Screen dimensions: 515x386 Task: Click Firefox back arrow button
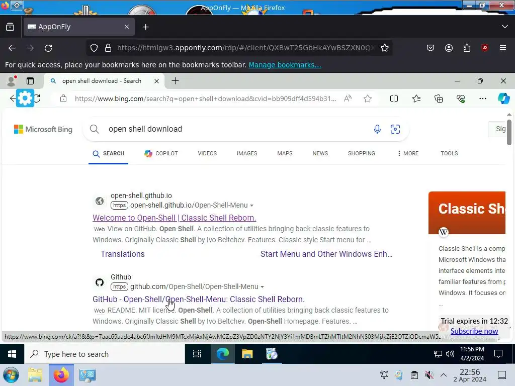[x=12, y=48]
